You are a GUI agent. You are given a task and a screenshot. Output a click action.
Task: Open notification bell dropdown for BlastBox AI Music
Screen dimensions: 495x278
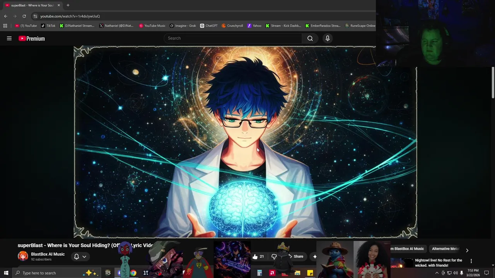pos(80,256)
